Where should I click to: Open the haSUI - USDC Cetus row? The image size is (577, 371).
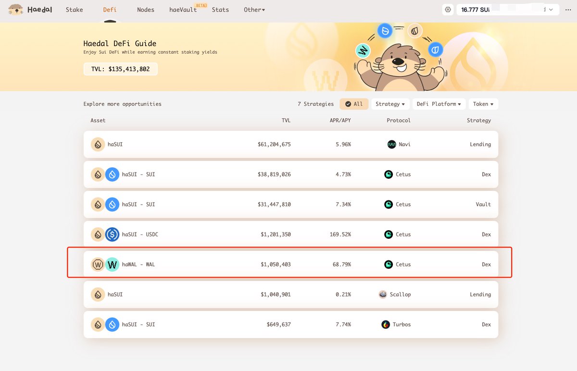291,235
